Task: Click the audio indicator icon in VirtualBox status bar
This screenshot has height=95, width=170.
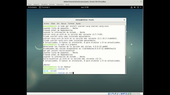Action: [x=113, y=94]
